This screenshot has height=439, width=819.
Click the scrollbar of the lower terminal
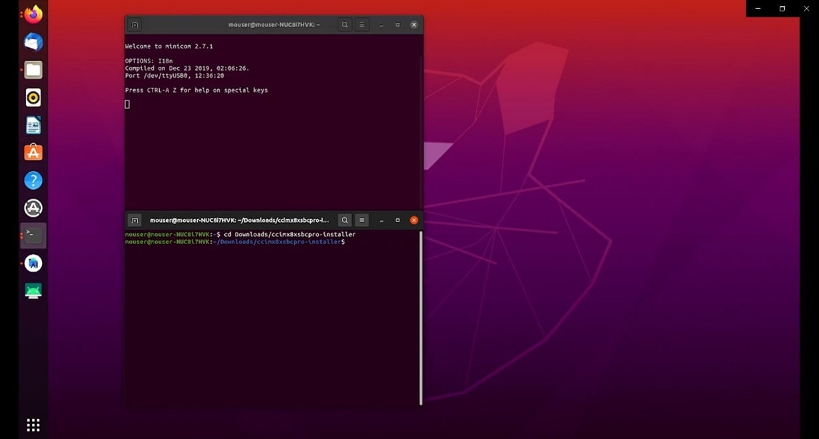pos(420,319)
